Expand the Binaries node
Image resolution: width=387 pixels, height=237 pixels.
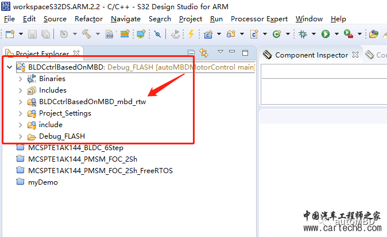coord(21,79)
